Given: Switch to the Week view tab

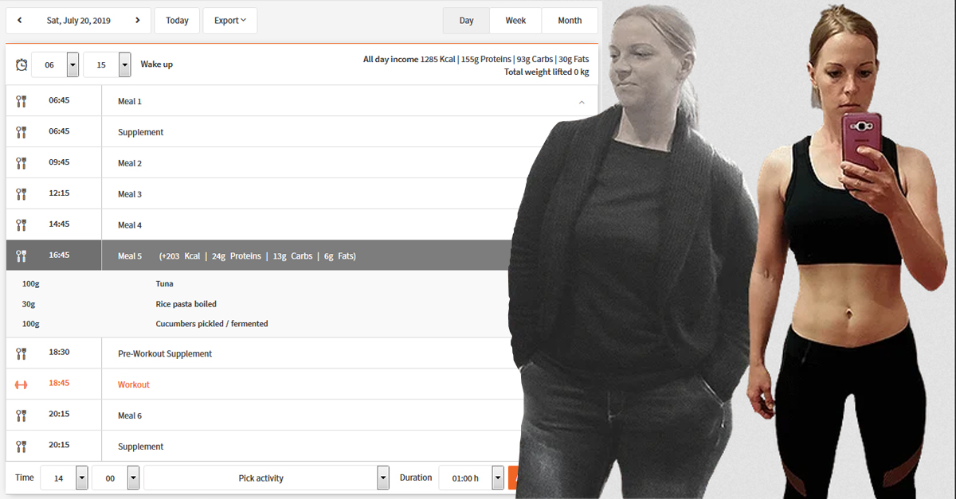Looking at the screenshot, I should click(x=515, y=21).
